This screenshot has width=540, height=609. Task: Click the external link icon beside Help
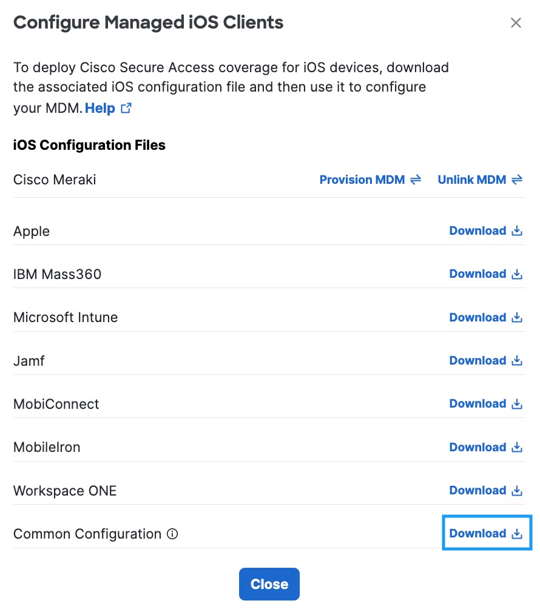click(126, 108)
